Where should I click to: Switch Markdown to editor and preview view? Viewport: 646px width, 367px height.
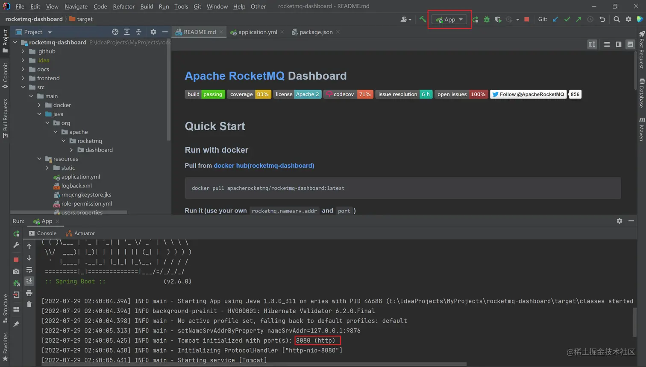(x=618, y=44)
